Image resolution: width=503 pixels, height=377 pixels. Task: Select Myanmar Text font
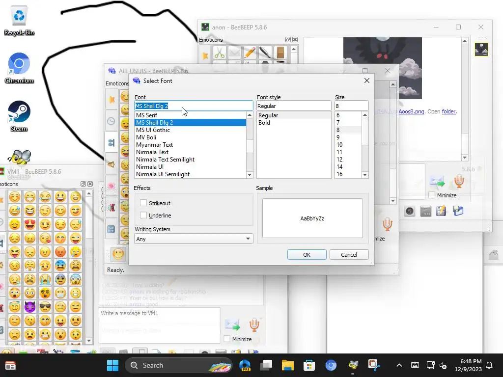tap(154, 145)
